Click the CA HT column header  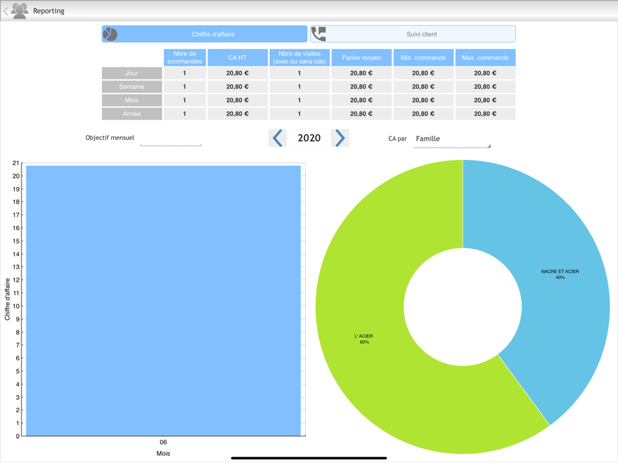click(x=237, y=57)
